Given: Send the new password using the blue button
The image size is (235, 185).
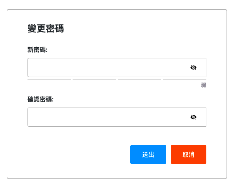Looking at the screenshot, I should (148, 154).
